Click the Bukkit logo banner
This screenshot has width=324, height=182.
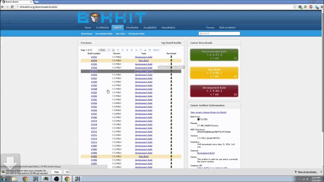(111, 17)
